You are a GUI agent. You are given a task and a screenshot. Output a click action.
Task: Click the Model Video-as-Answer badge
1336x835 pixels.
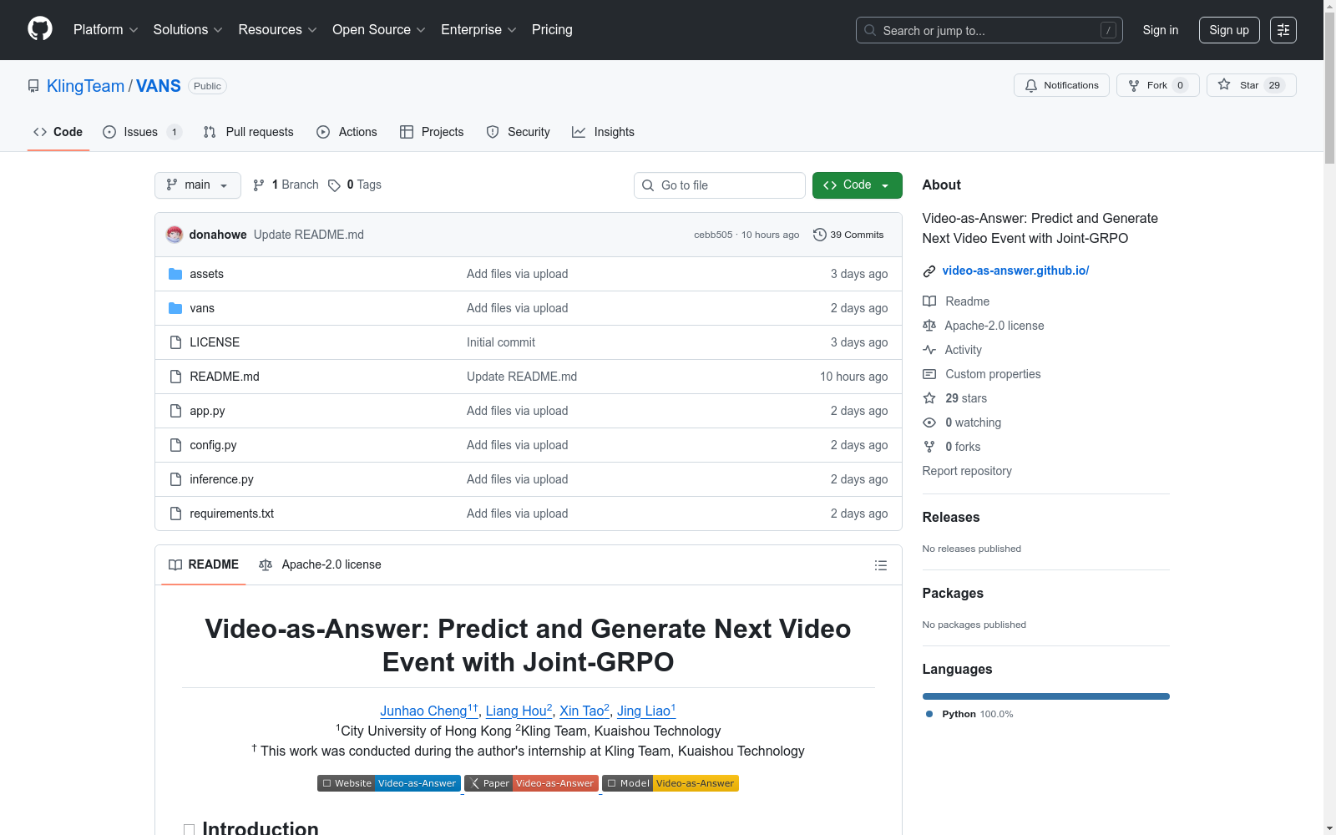click(671, 783)
